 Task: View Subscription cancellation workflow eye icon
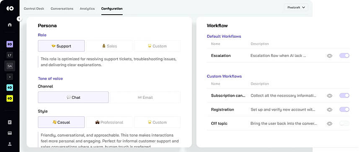coord(329,95)
